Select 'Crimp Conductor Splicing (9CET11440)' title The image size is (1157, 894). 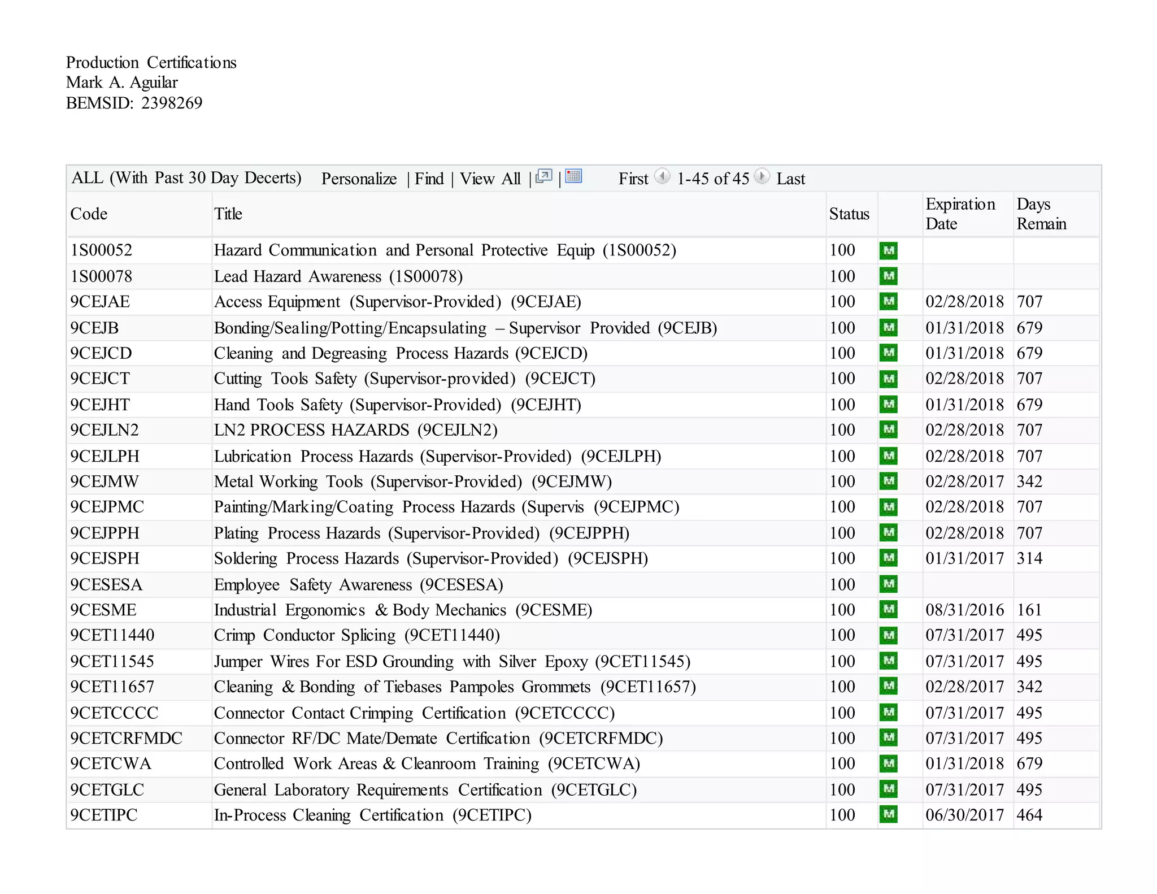pyautogui.click(x=357, y=635)
